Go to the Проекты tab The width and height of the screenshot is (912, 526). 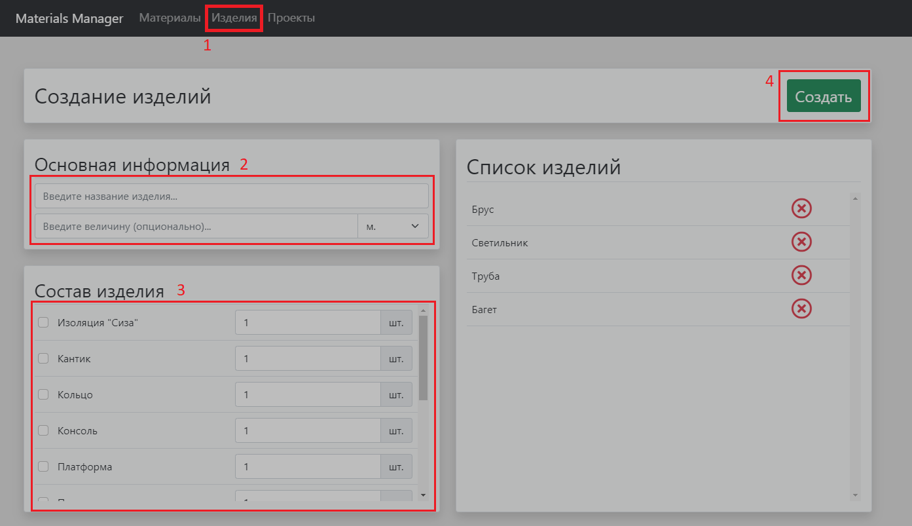pyautogui.click(x=291, y=18)
